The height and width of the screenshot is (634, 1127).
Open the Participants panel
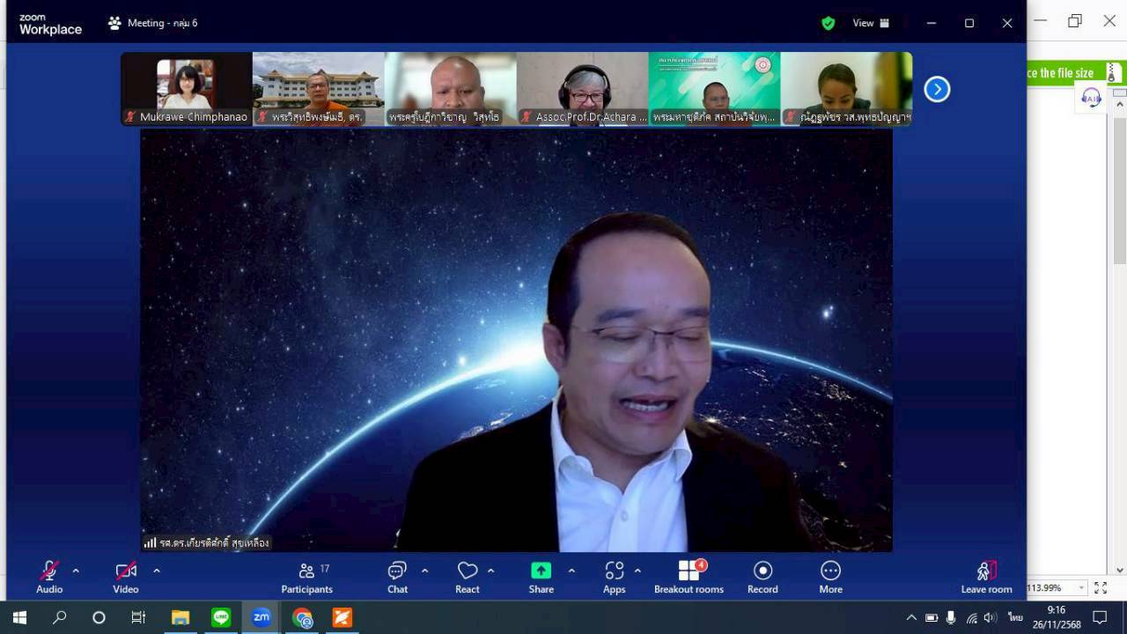pyautogui.click(x=306, y=578)
